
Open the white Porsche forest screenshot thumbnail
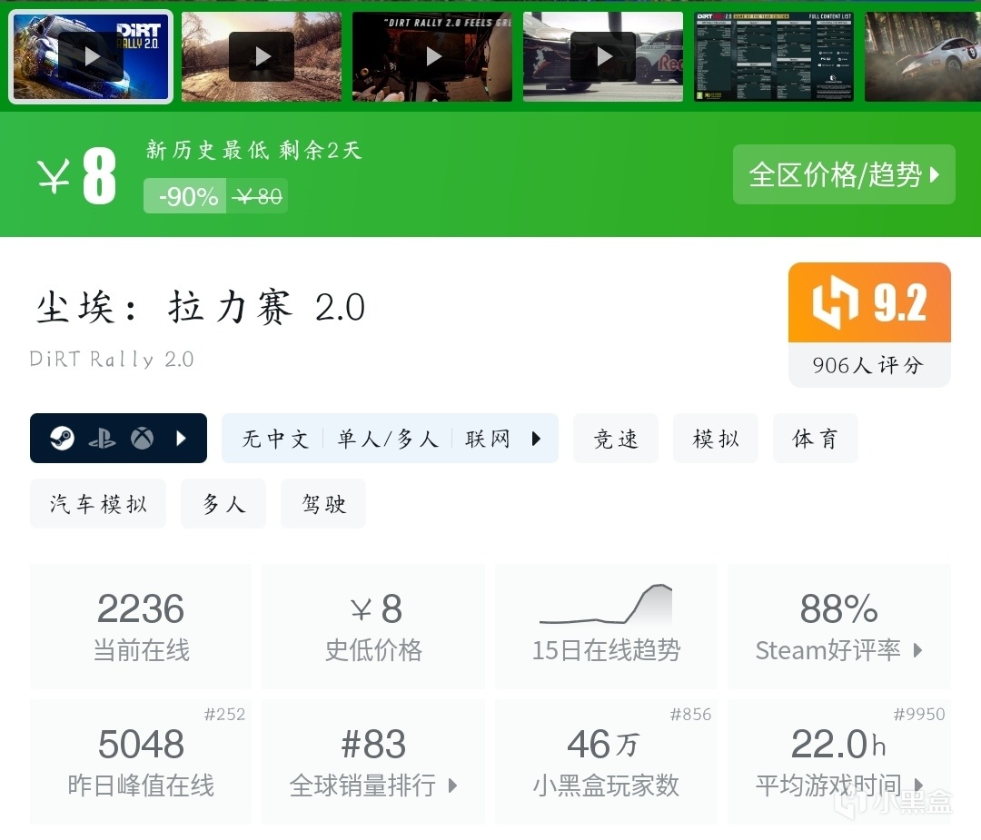[x=923, y=56]
